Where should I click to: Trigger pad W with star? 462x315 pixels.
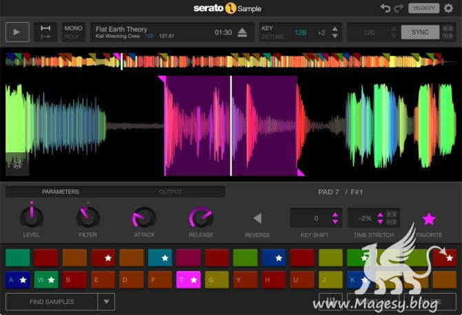[x=46, y=280]
